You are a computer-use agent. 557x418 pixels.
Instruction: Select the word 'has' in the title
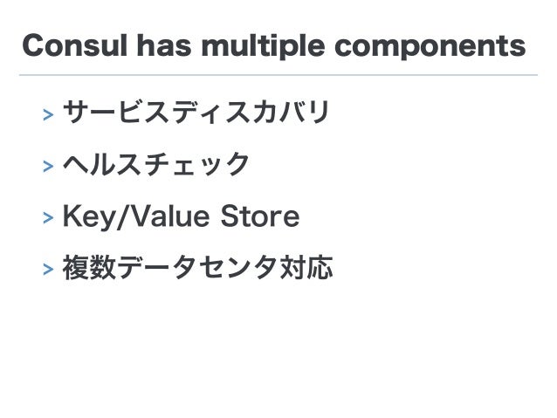(164, 45)
